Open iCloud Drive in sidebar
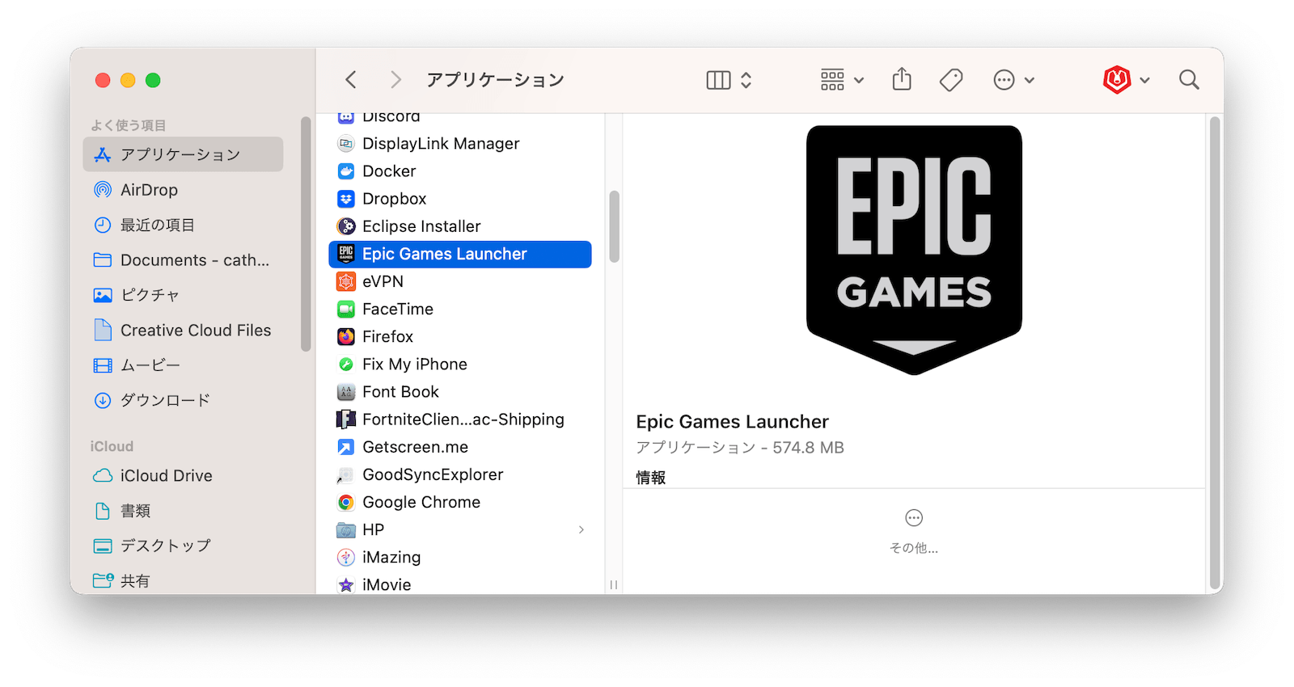This screenshot has height=687, width=1294. 183,476
